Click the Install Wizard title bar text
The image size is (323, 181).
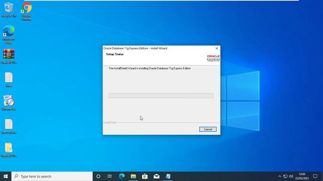coord(135,48)
